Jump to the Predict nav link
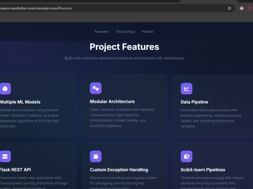Screen dimensions: 253x189 tap(148, 32)
